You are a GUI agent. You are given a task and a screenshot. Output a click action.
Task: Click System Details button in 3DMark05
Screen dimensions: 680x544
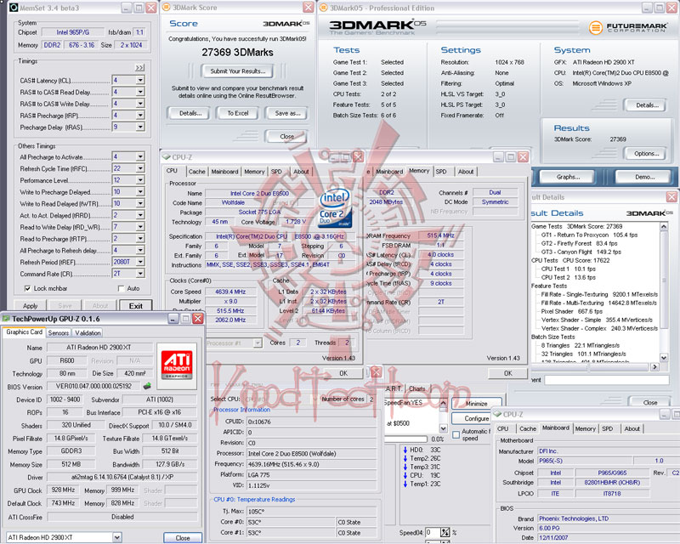point(647,105)
